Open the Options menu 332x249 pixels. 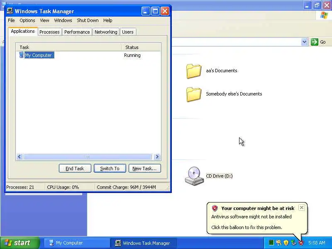pos(27,20)
